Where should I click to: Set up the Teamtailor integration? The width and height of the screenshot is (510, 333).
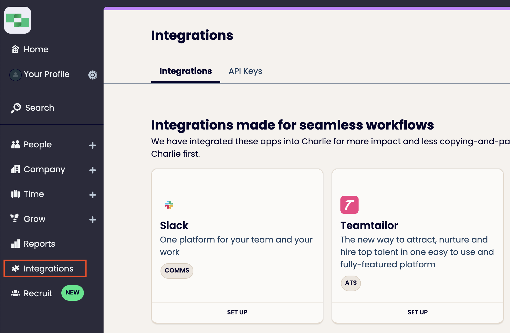click(x=417, y=312)
